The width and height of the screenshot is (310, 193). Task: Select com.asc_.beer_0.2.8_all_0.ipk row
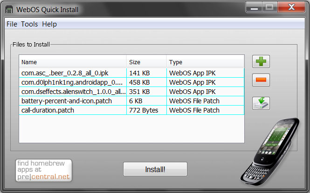click(x=131, y=73)
